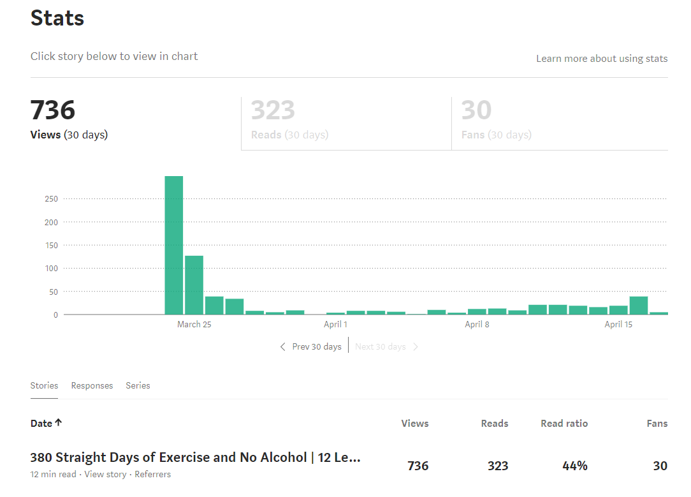Click the second tallest green chart bar
The image size is (691, 497).
coord(194,285)
